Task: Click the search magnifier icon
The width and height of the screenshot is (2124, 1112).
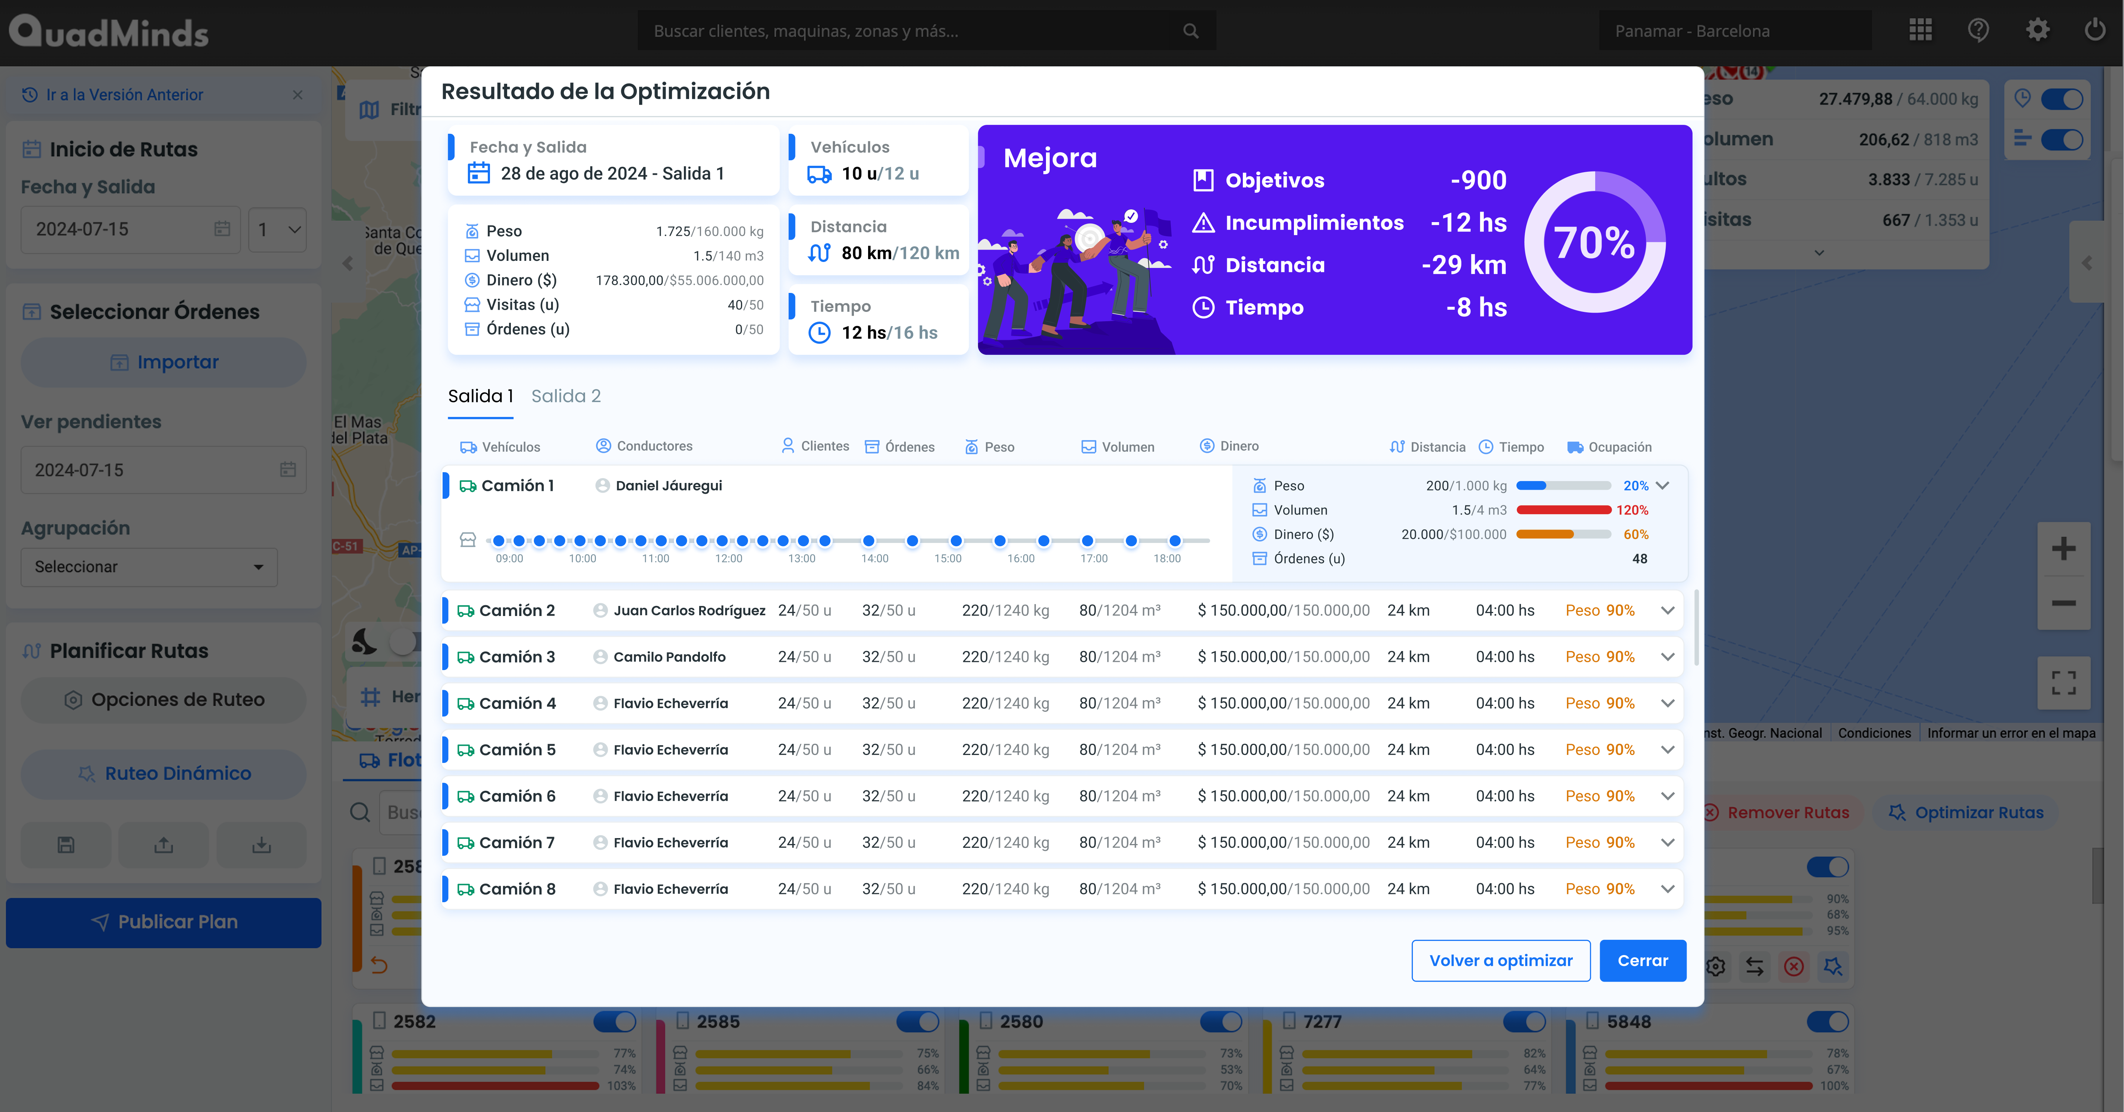Action: tap(1191, 31)
